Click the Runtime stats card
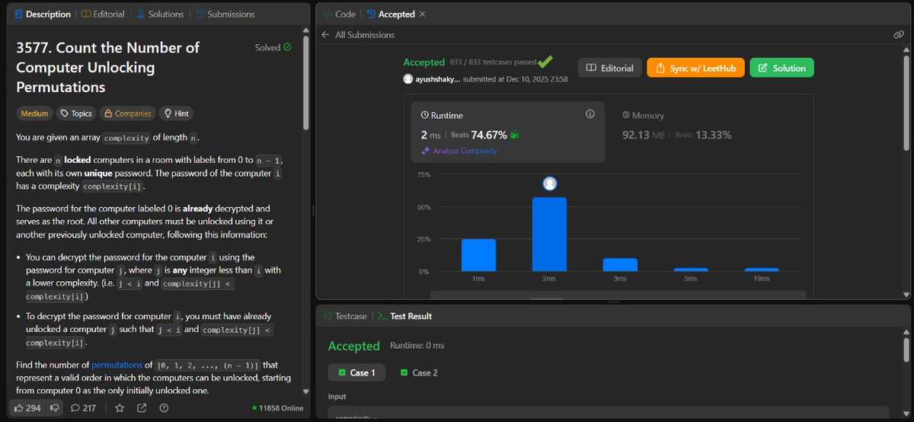The height and width of the screenshot is (422, 914). (x=508, y=131)
